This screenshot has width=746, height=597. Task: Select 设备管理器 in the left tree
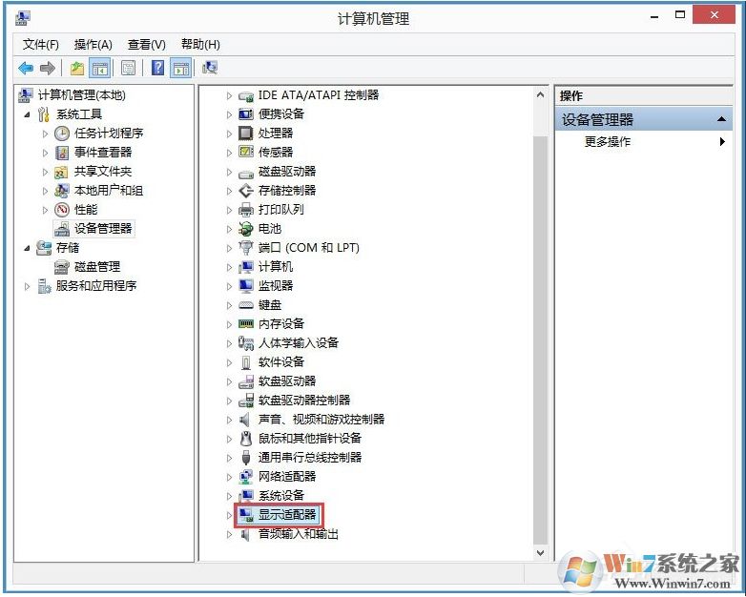[103, 229]
